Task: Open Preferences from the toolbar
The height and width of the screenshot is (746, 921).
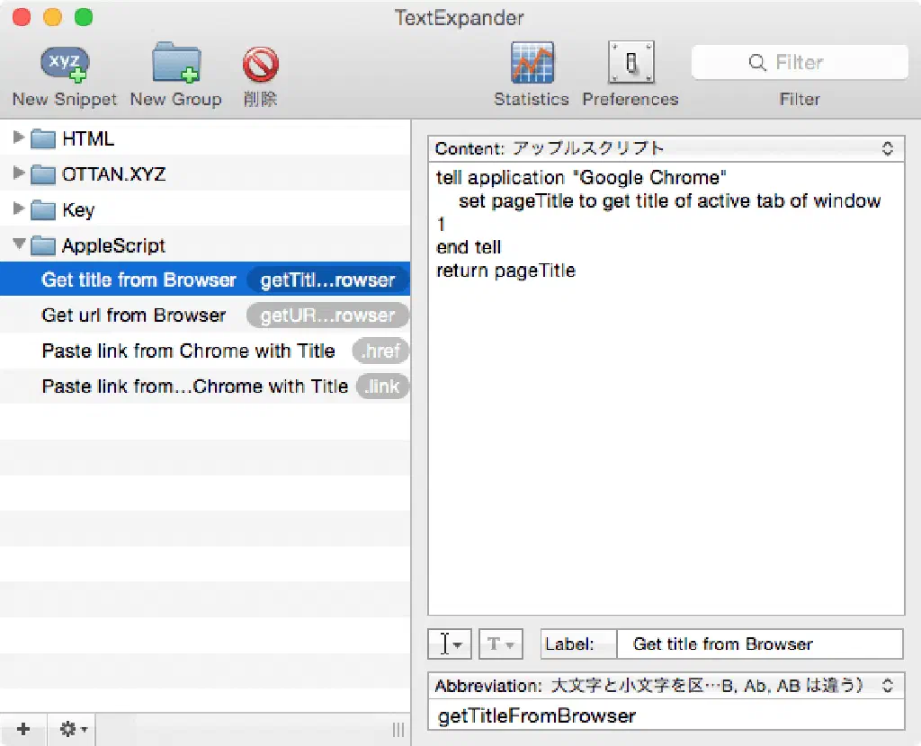Action: [630, 65]
